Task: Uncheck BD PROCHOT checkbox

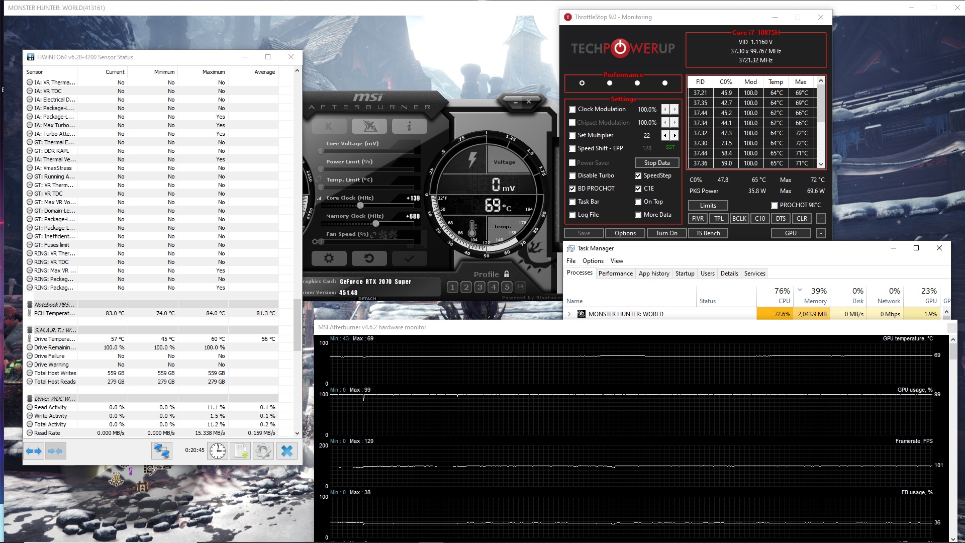Action: click(x=572, y=189)
